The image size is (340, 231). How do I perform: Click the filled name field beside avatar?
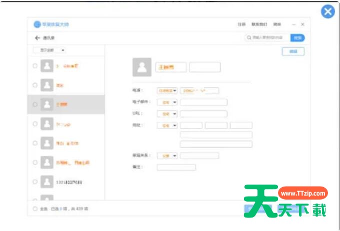coord(171,67)
